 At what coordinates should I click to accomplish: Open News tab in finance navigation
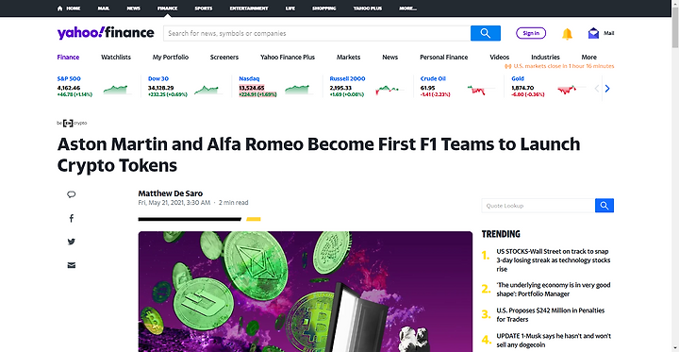(390, 58)
